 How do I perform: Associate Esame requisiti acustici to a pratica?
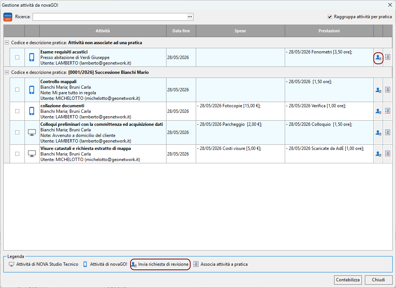(x=387, y=57)
